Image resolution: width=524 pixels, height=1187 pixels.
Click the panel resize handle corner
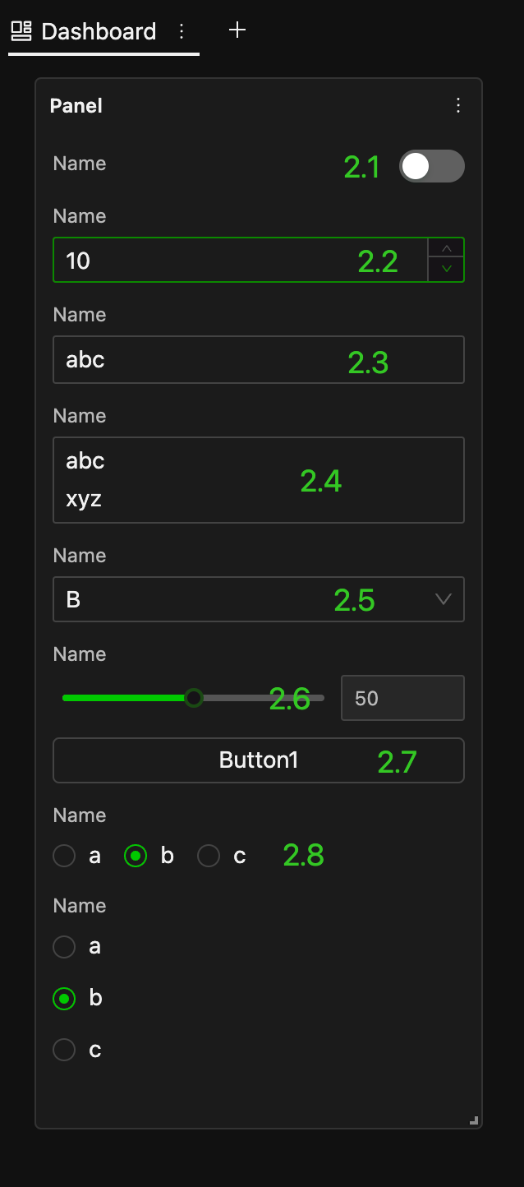[474, 1120]
